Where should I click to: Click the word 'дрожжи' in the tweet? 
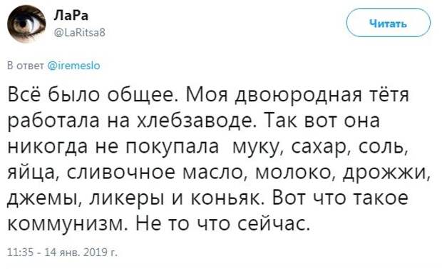386,173
